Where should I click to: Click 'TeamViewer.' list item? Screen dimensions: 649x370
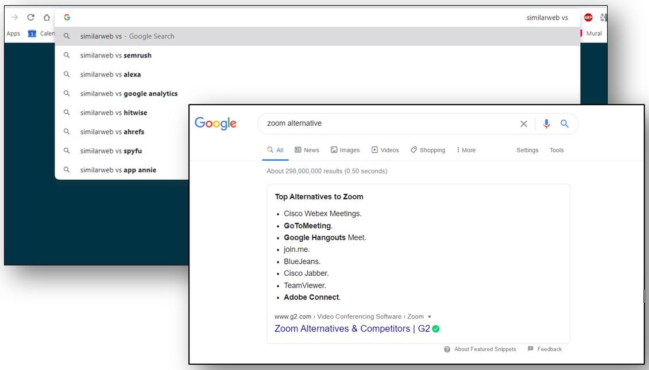tap(304, 286)
